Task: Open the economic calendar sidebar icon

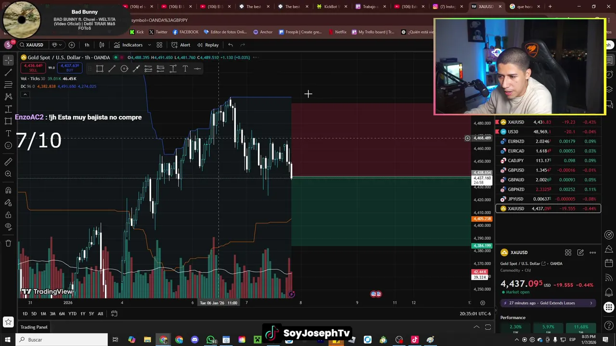Action: [x=609, y=263]
